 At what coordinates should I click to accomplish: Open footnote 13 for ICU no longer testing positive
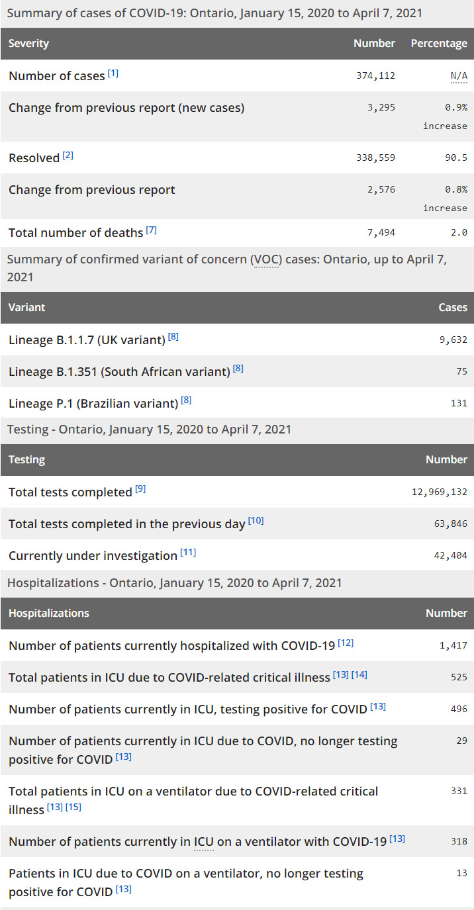click(124, 756)
